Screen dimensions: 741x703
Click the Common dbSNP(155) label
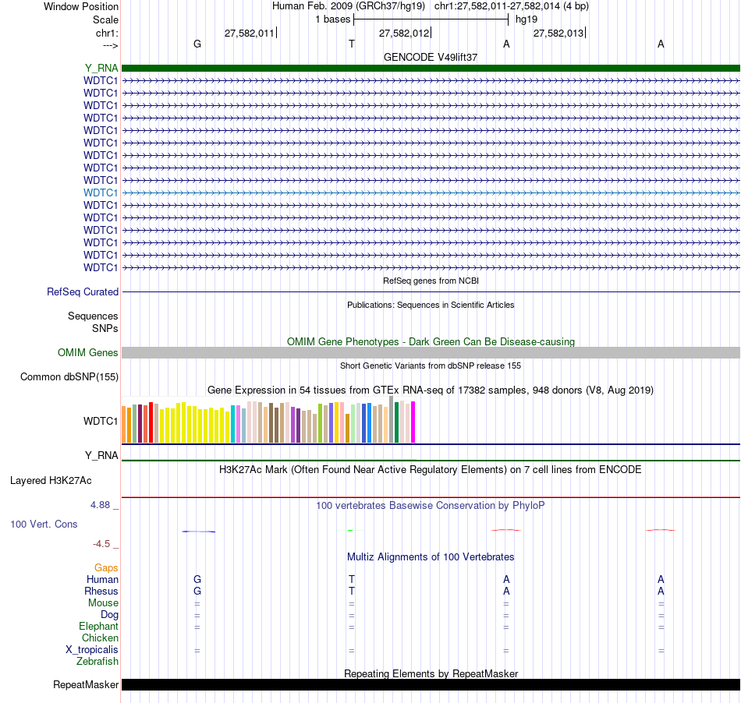pos(69,376)
